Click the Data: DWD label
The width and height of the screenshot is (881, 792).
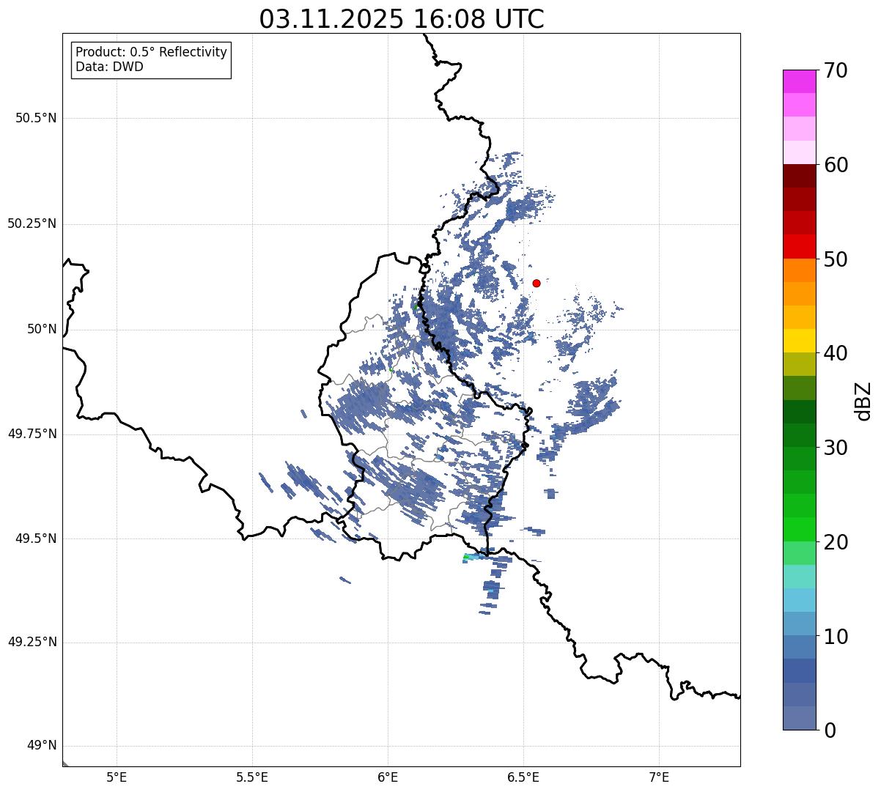pyautogui.click(x=109, y=67)
